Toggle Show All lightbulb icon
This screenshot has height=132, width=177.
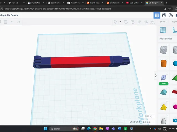point(115,22)
